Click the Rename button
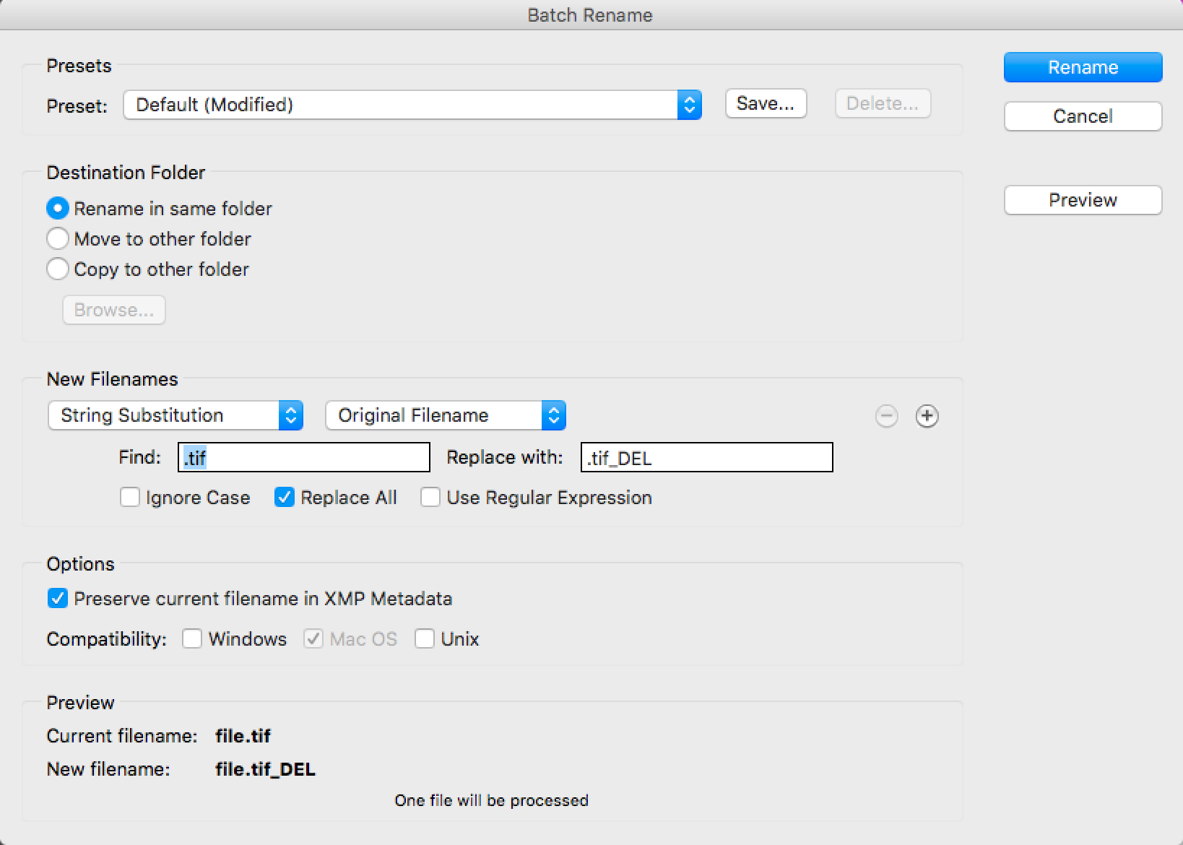This screenshot has width=1183, height=845. pyautogui.click(x=1082, y=66)
